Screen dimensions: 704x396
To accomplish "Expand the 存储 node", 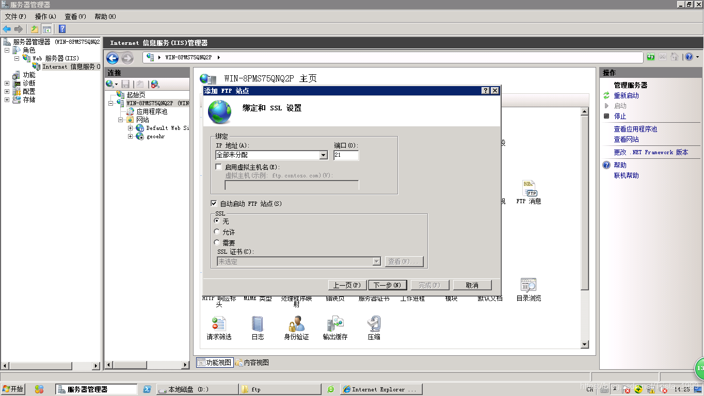I will tap(7, 100).
